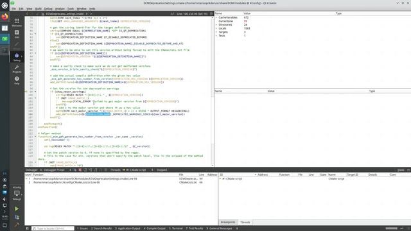The image size is (411, 231).
Task: Open Test Results output pane
Action: (195, 228)
